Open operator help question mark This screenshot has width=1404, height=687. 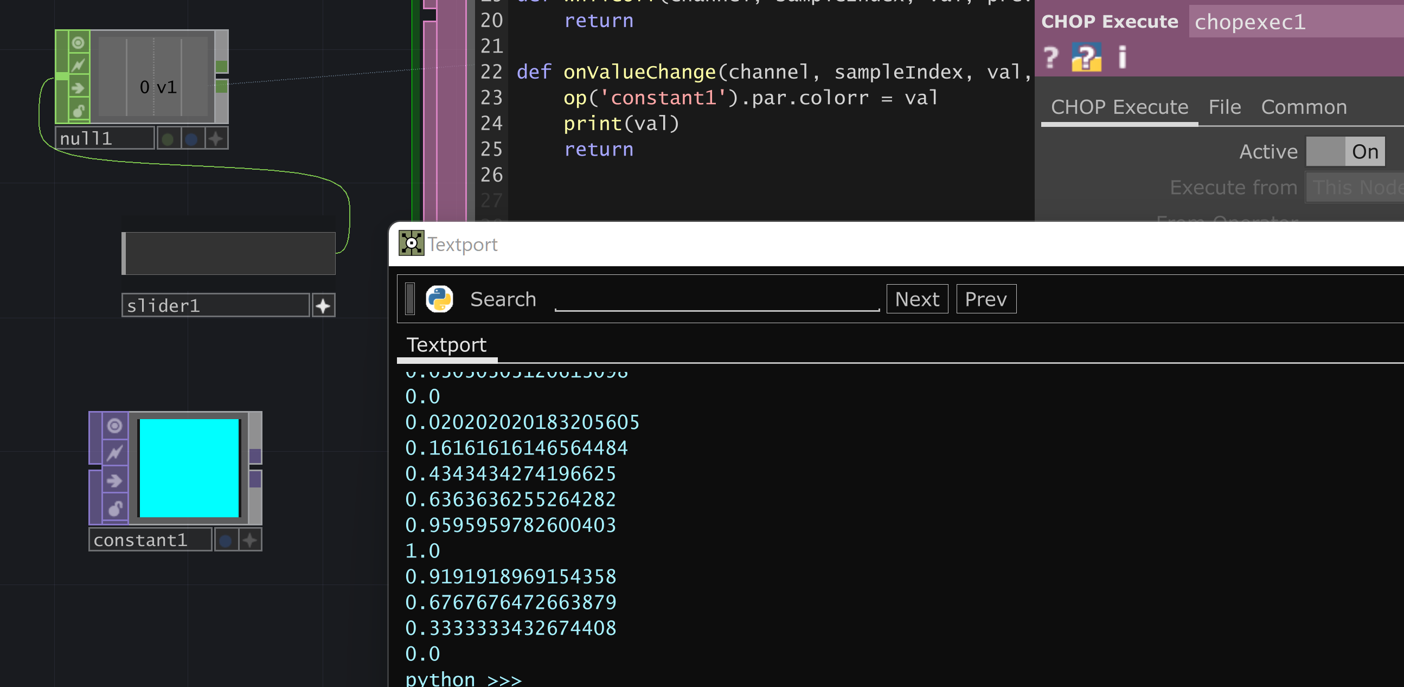click(x=1051, y=57)
